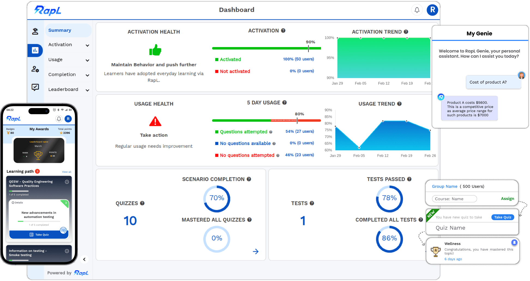Click the user settings sidebar icon

(x=35, y=69)
